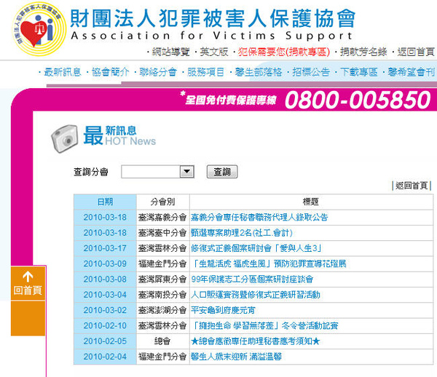
Task: Open 「生龍活虎 福虎生風」預防犯罪宣導花燈展 news
Action: click(x=269, y=263)
